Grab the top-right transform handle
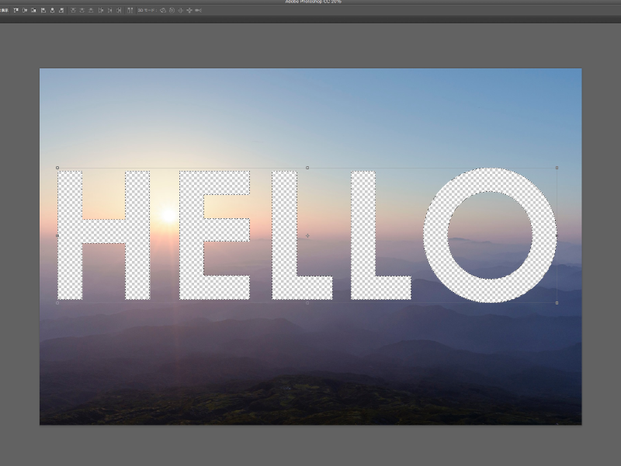The image size is (621, 466). [x=557, y=168]
